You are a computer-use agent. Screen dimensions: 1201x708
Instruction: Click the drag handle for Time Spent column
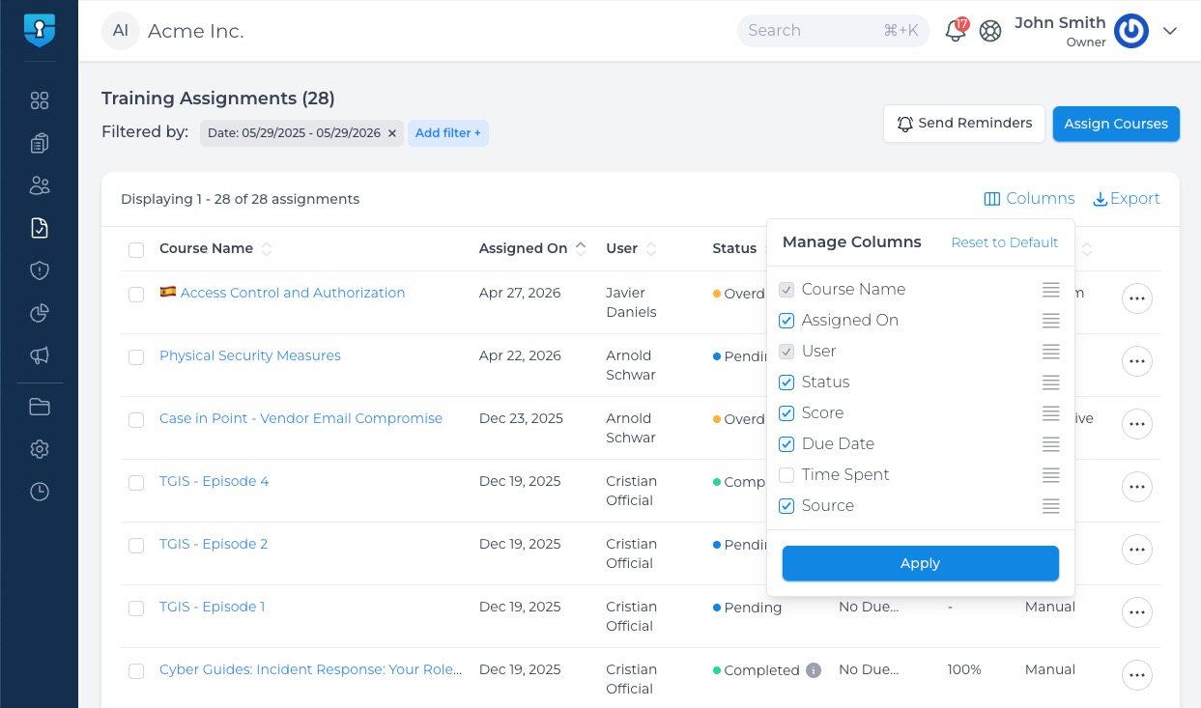pos(1051,475)
